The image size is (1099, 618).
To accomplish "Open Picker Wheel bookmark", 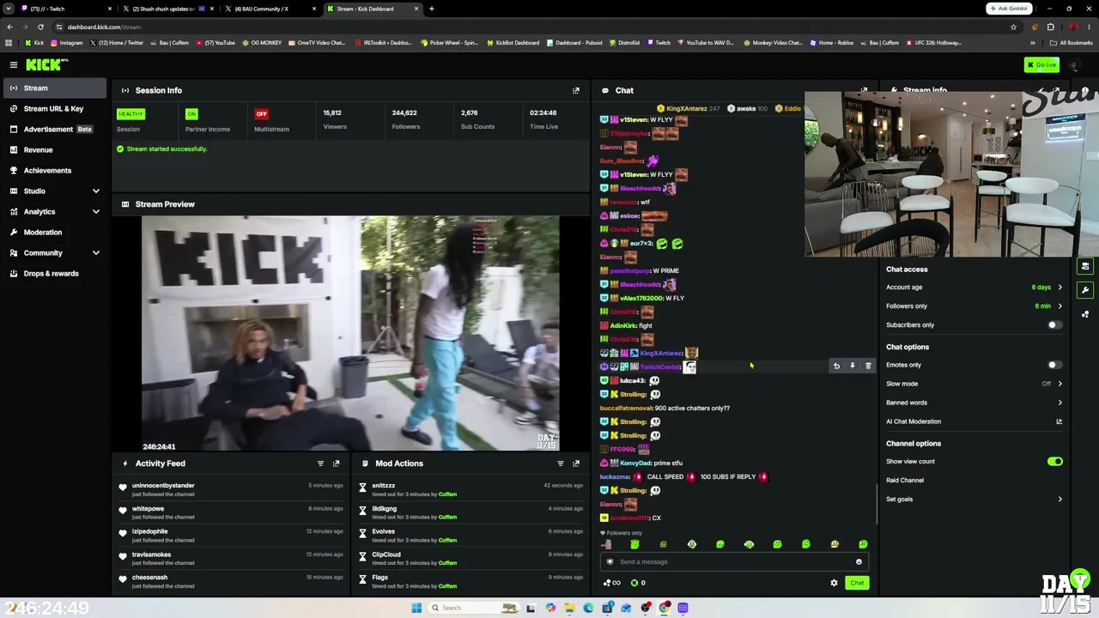I will coord(449,43).
